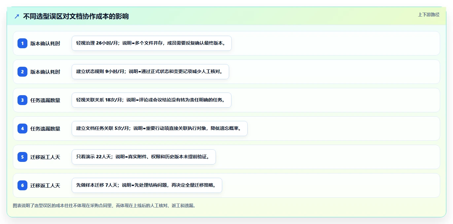This screenshot has height=224, width=453.
Task: Click the number 3 badge
Action: tap(22, 100)
